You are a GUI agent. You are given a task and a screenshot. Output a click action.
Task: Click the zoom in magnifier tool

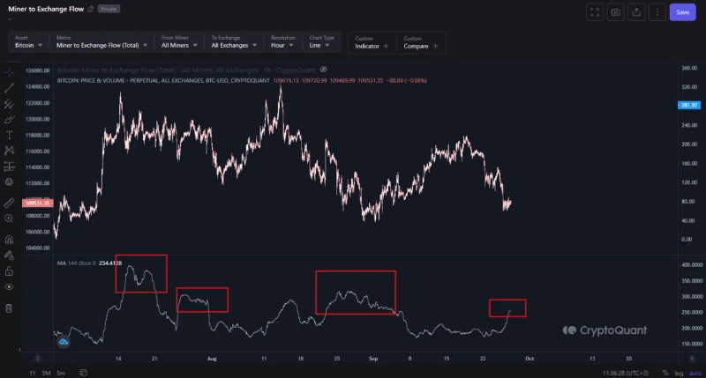point(9,218)
